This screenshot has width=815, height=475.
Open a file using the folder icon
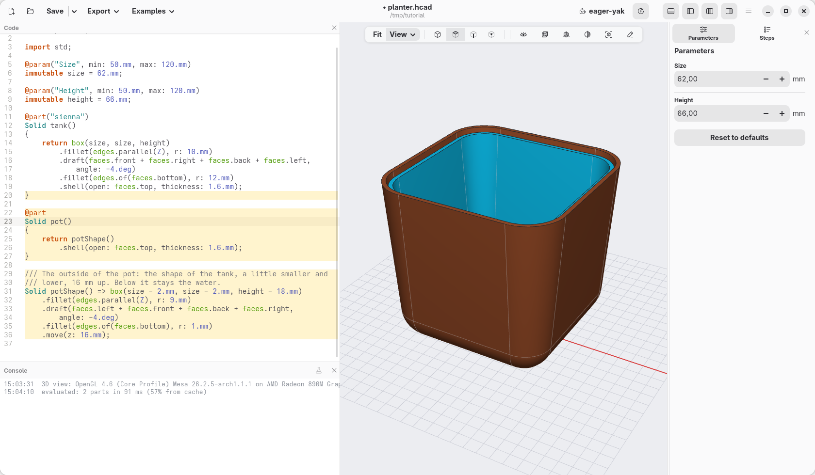pyautogui.click(x=30, y=11)
